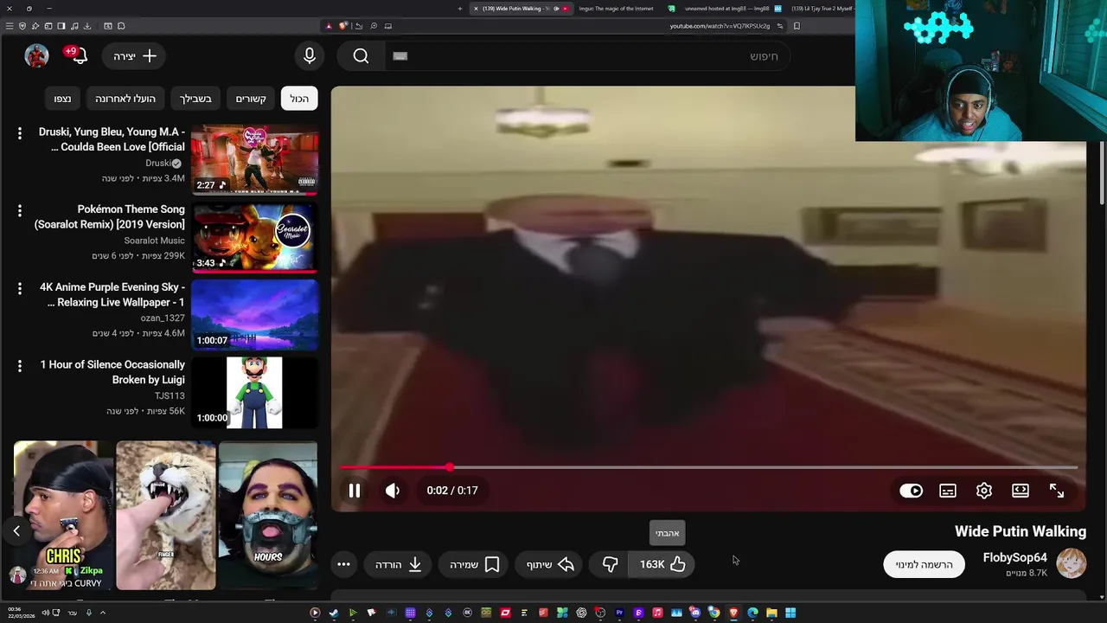Screen dimensions: 1107x623
Task: Open more actions three-dot menu below video
Action: coord(343,564)
